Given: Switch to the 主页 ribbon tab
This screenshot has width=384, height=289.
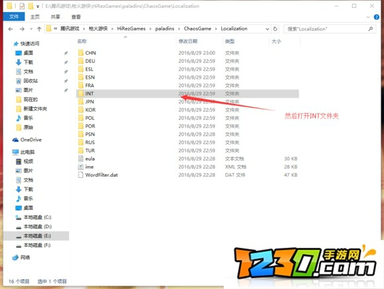Looking at the screenshot, I should tap(35, 17).
